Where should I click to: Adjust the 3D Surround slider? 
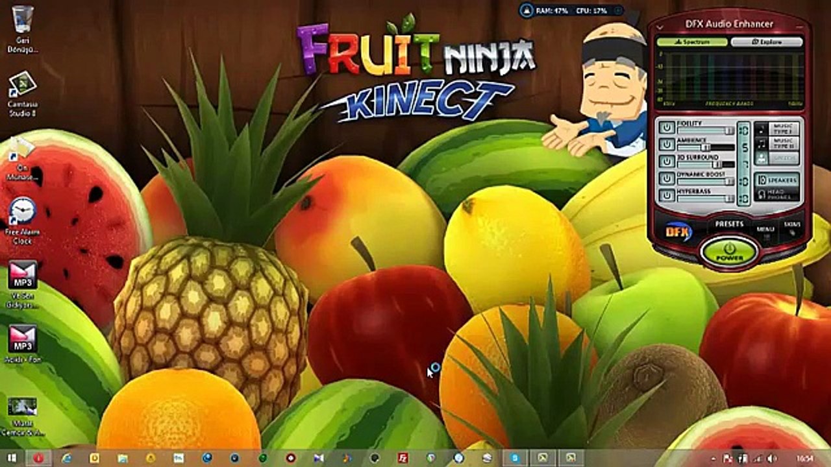pos(706,164)
